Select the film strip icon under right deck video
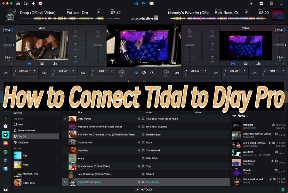288x193 pixels. coord(233,64)
